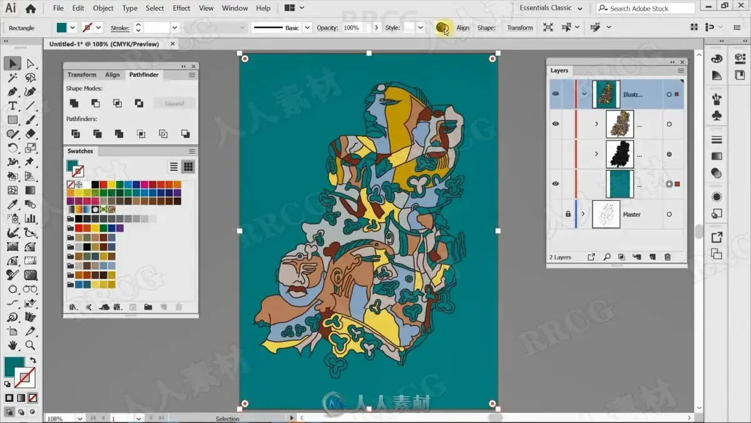Select the Zoom tool magnifier
This screenshot has width=751, height=423.
point(31,345)
